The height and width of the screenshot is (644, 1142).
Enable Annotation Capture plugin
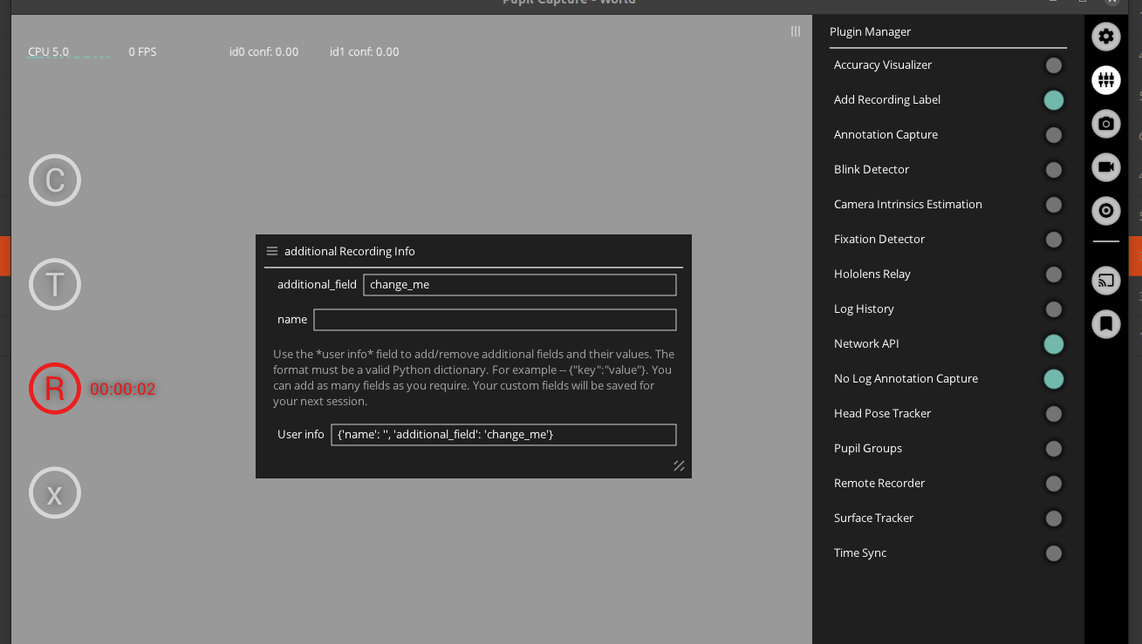tap(1054, 135)
